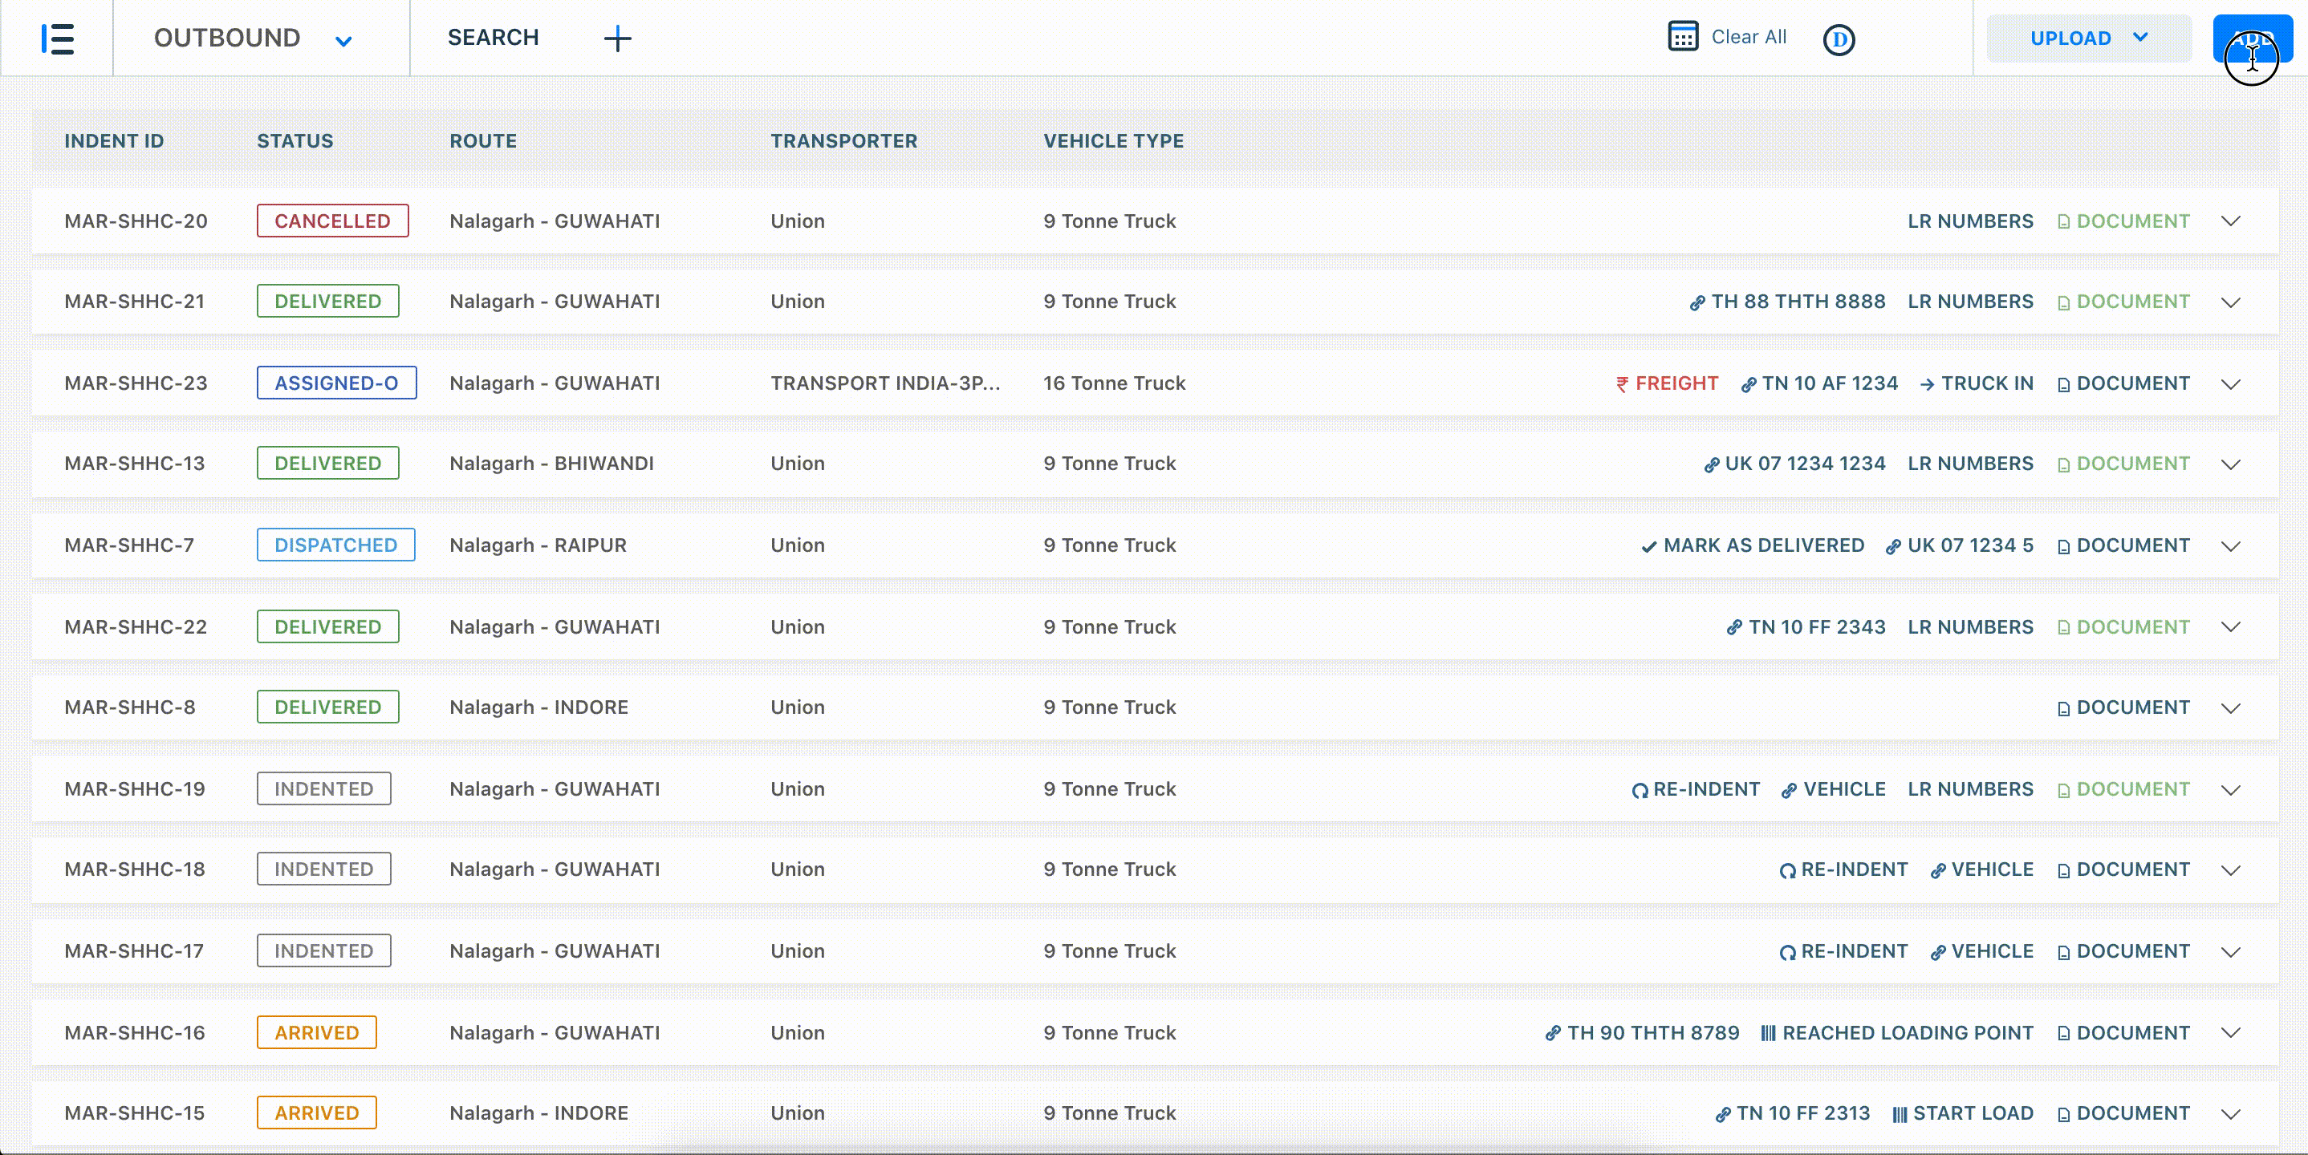The image size is (2308, 1155).
Task: Click the Clear All link
Action: 1748,37
